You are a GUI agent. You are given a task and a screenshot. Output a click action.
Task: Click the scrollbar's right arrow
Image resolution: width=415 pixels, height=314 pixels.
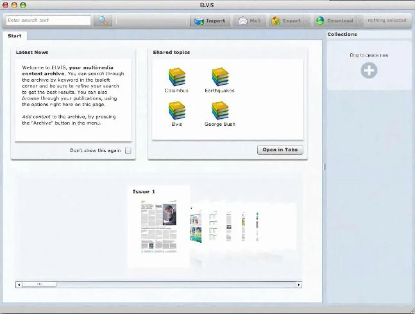coord(299,285)
